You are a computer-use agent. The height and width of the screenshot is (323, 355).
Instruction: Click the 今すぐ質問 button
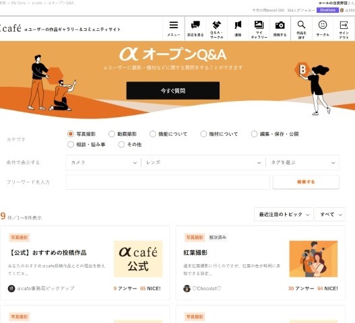[x=173, y=91]
